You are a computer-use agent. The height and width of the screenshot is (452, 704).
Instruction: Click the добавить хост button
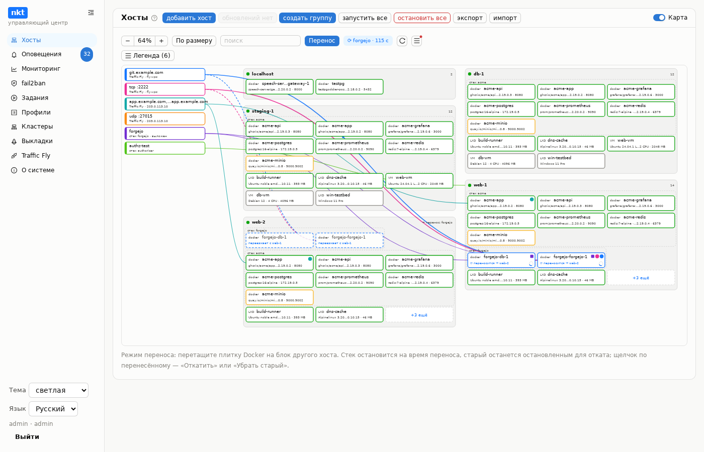189,18
